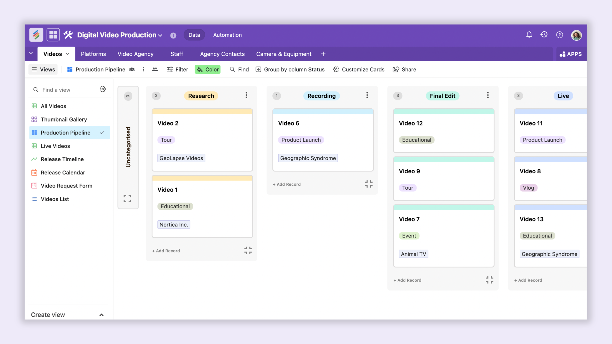Open the Videos List view

70,199
